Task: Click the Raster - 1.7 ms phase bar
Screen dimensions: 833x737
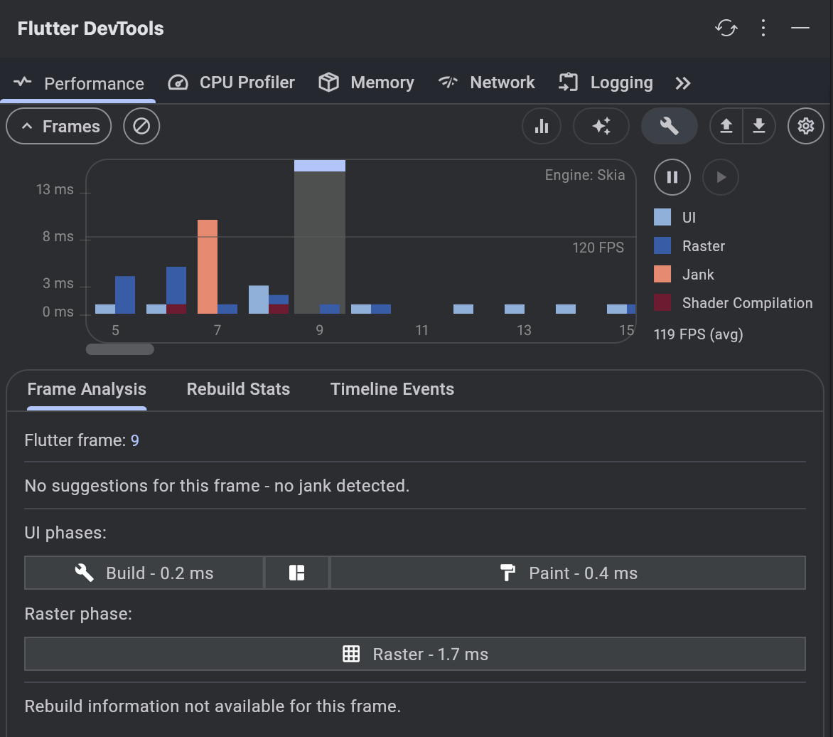Action: [x=415, y=654]
